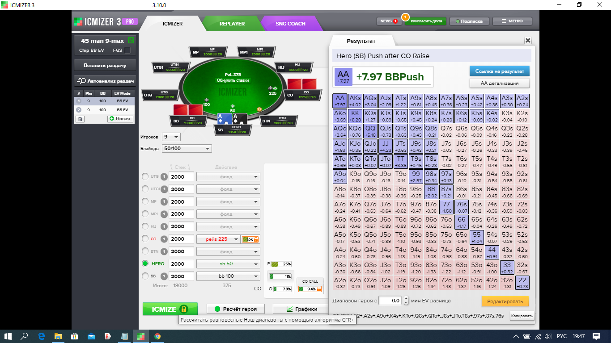The image size is (611, 343).
Task: Select the Результат tab
Action: (361, 41)
